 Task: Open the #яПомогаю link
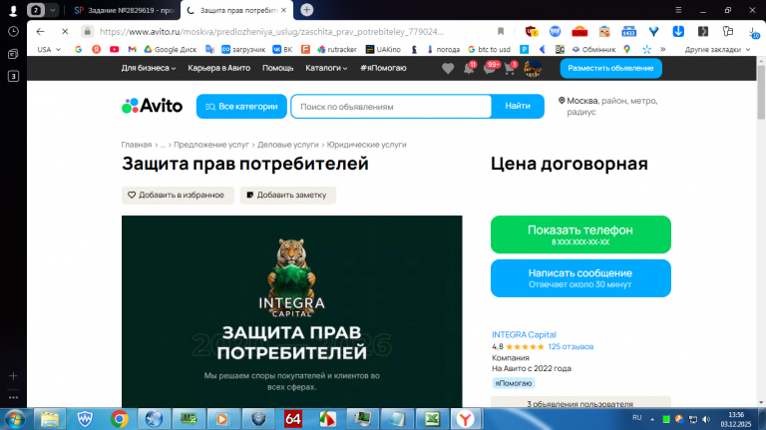(383, 68)
